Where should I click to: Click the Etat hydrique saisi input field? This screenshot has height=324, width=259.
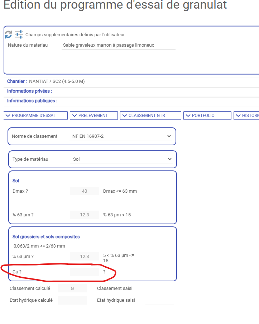click(x=159, y=300)
